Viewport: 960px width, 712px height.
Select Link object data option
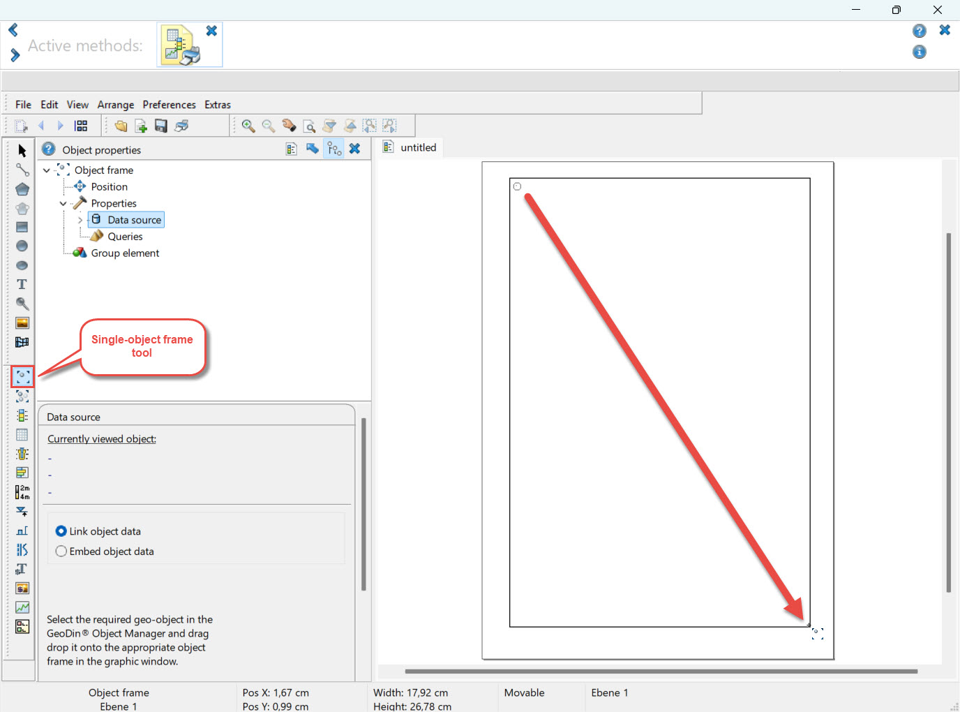click(61, 531)
